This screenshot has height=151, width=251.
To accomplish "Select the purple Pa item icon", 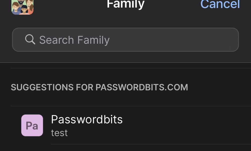I will (x=32, y=125).
